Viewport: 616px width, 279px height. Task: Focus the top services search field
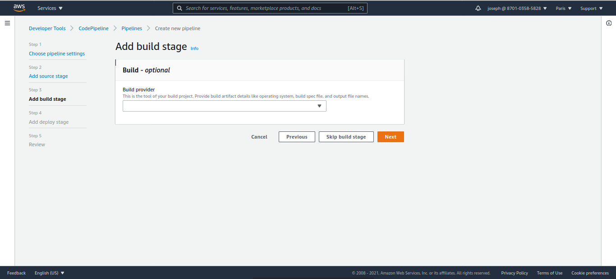[x=266, y=8]
